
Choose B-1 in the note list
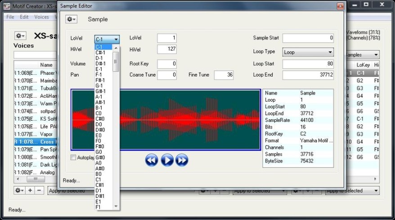coord(103,108)
